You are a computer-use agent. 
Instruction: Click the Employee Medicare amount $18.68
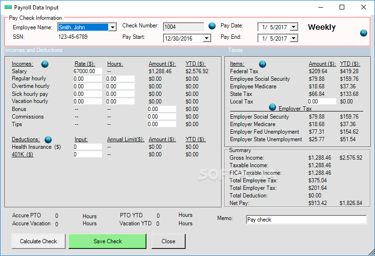pyautogui.click(x=316, y=86)
